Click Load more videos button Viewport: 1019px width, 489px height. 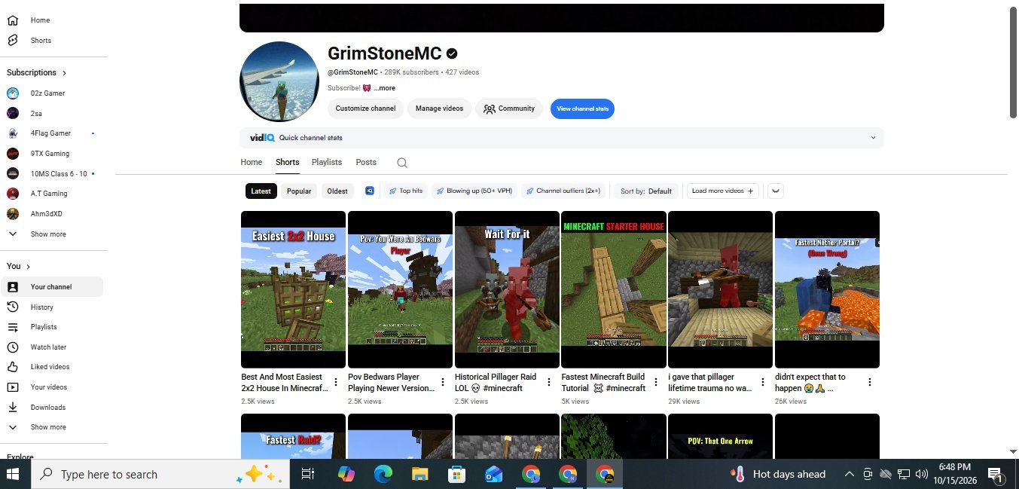pyautogui.click(x=723, y=191)
